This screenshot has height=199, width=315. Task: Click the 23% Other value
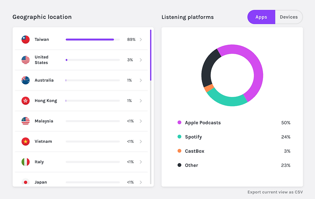286,165
